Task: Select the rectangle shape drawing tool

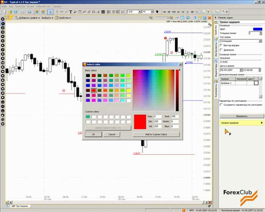Action: [x=93, y=12]
